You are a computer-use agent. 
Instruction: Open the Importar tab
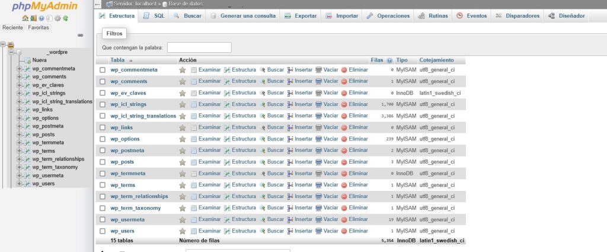coord(342,16)
